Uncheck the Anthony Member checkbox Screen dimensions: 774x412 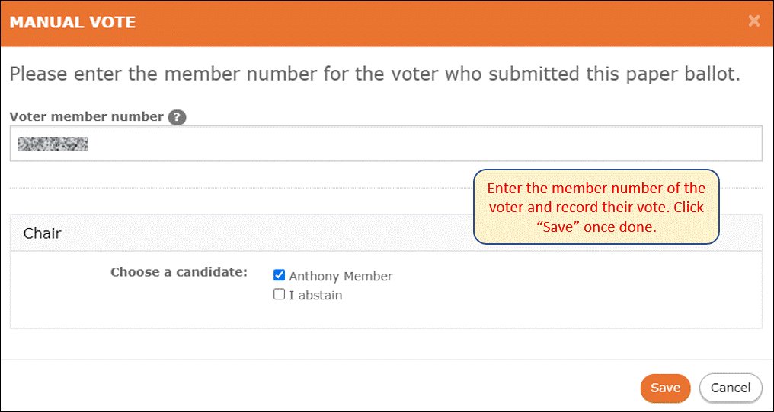point(280,275)
